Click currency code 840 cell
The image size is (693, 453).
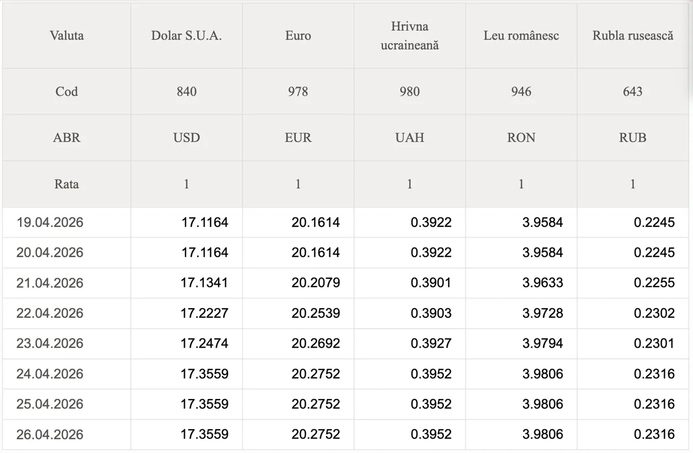point(186,91)
